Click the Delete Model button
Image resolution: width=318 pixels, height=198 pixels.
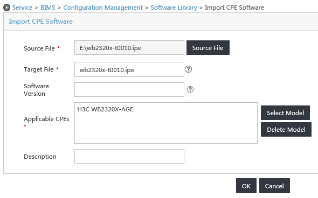(286, 129)
